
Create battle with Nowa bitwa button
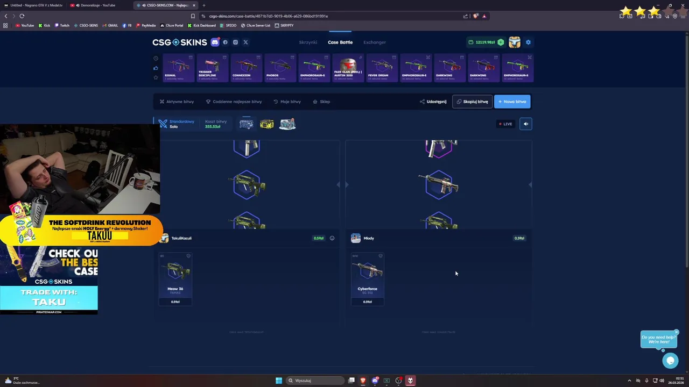(x=512, y=102)
